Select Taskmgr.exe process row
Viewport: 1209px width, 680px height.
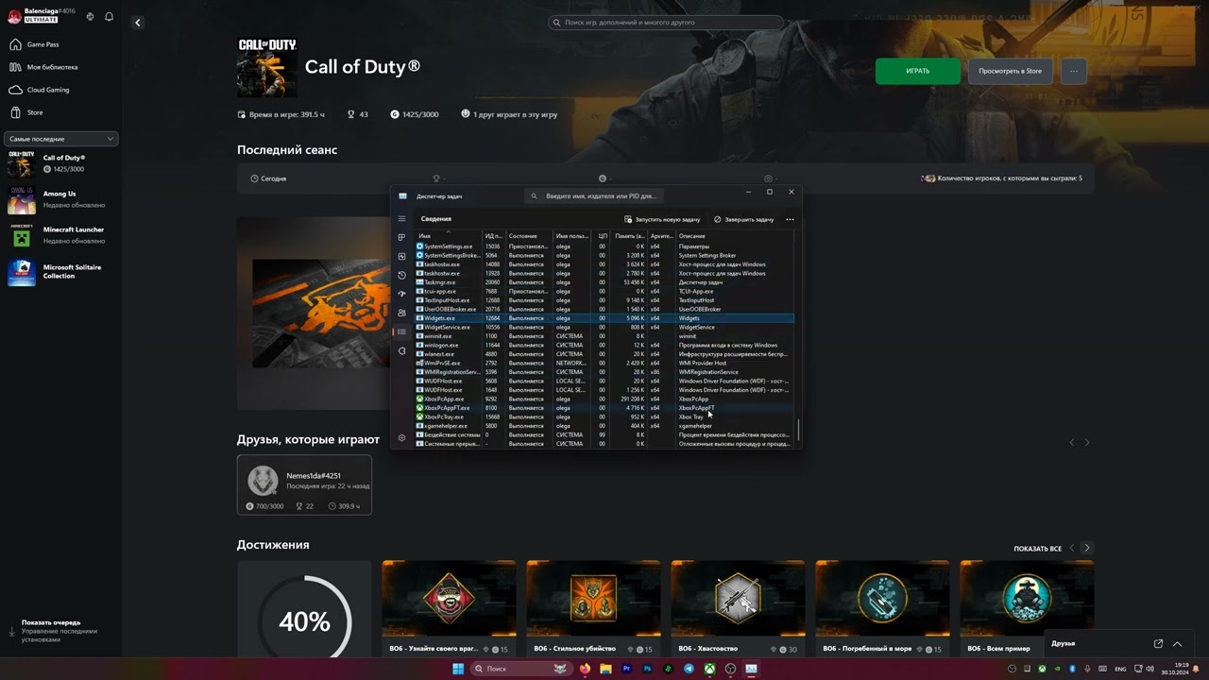point(604,282)
